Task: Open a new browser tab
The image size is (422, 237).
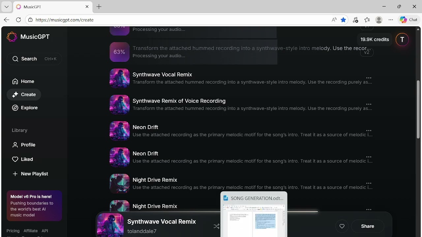Action: [x=99, y=7]
